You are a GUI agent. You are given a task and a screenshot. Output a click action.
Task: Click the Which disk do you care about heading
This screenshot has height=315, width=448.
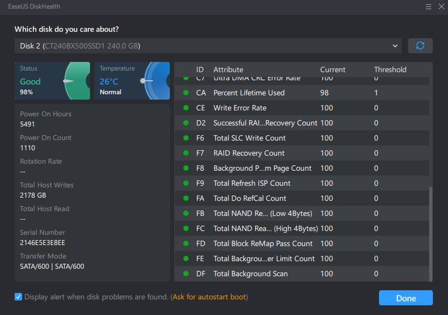click(66, 29)
